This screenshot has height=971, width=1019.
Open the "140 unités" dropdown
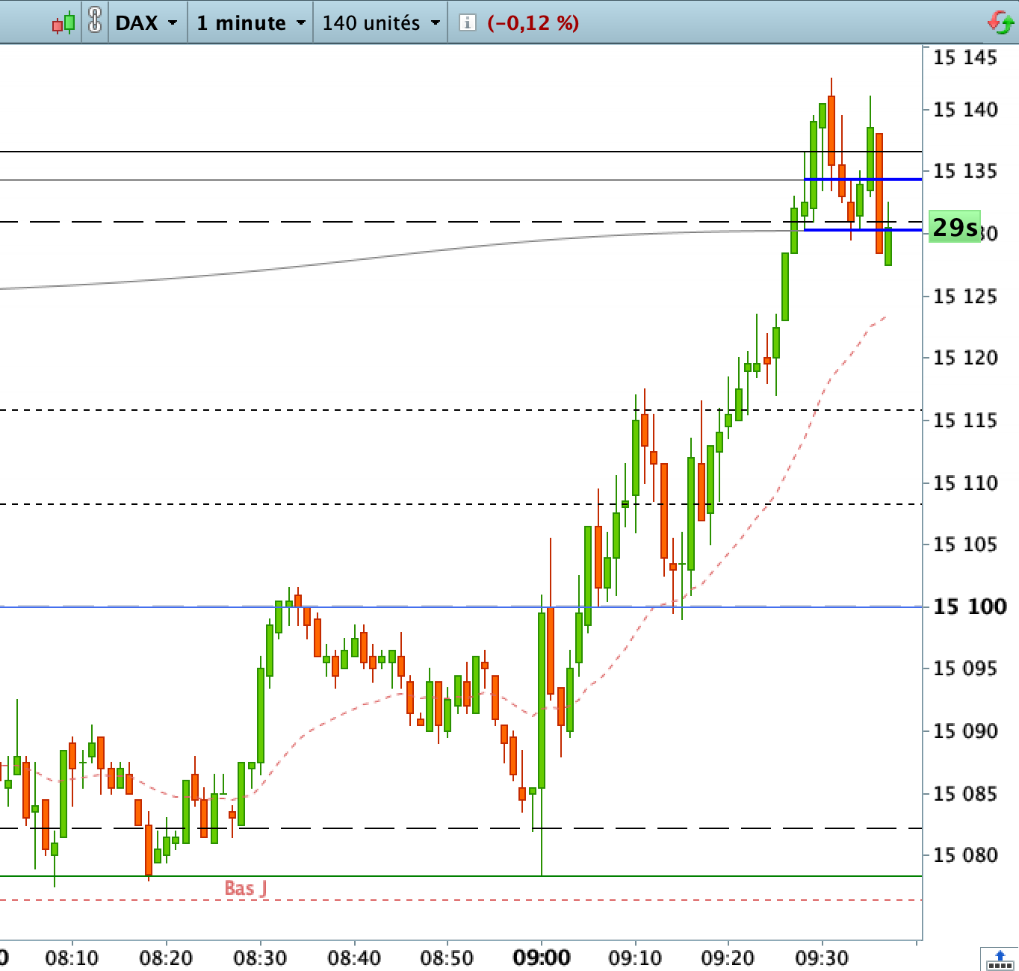pos(382,23)
